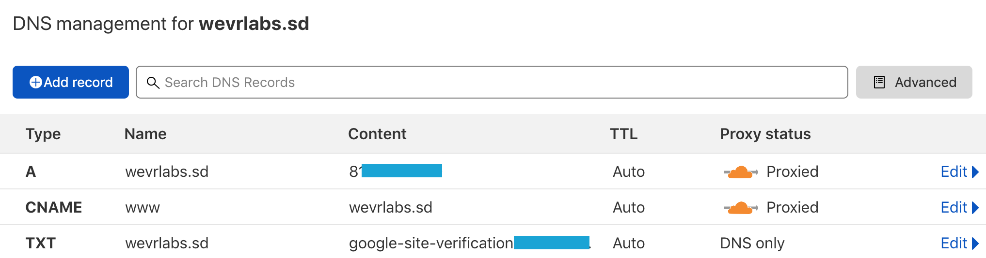Open the Advanced options button
Screen dimensions: 986x258
(914, 82)
